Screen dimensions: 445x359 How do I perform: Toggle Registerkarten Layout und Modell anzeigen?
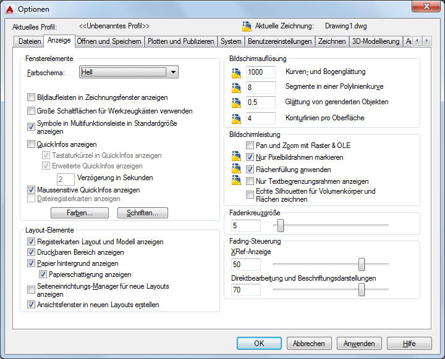click(x=31, y=242)
